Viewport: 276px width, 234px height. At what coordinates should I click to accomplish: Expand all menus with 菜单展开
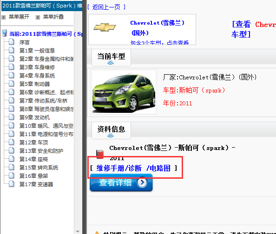(19, 17)
